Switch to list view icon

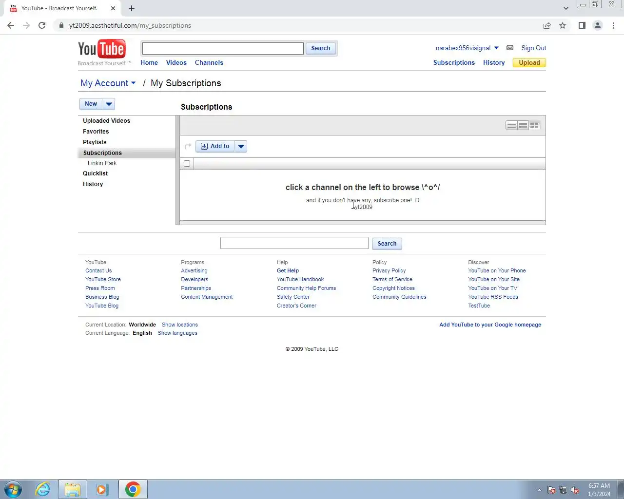(x=511, y=125)
